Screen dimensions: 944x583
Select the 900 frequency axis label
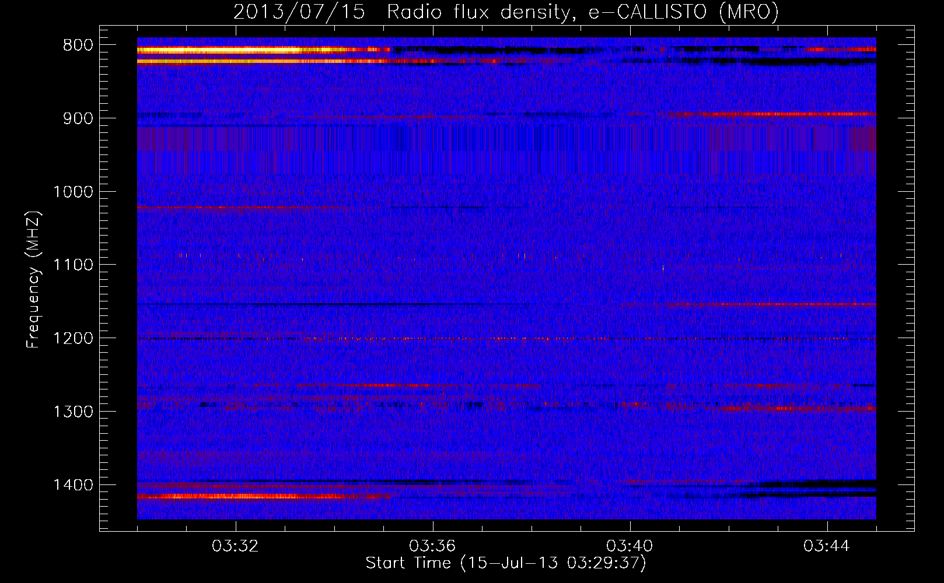[78, 118]
